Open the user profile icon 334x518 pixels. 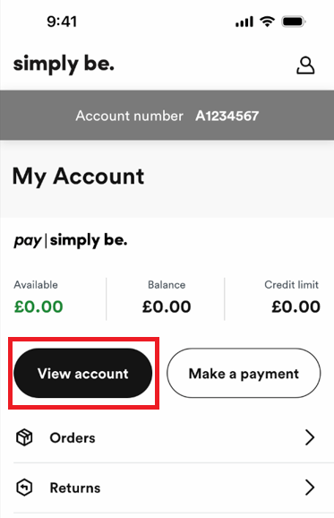point(305,65)
